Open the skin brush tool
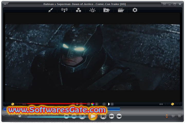Viewport: 185px width, 123px height. (51, 10)
